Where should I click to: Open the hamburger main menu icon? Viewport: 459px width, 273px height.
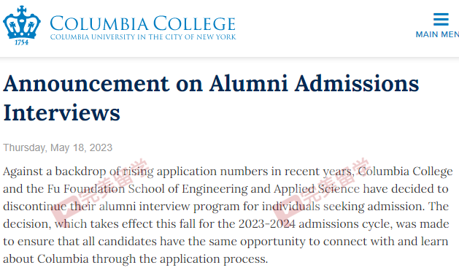(x=441, y=19)
